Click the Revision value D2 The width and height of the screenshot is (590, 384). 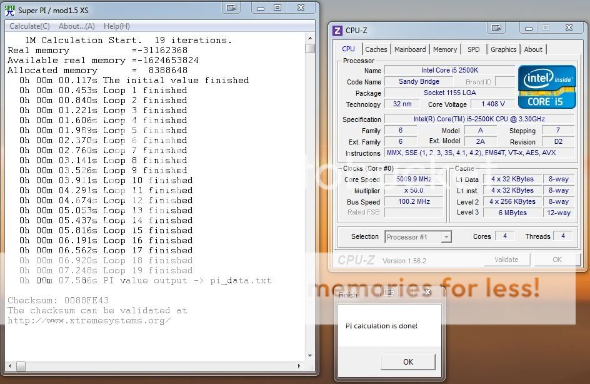[558, 141]
